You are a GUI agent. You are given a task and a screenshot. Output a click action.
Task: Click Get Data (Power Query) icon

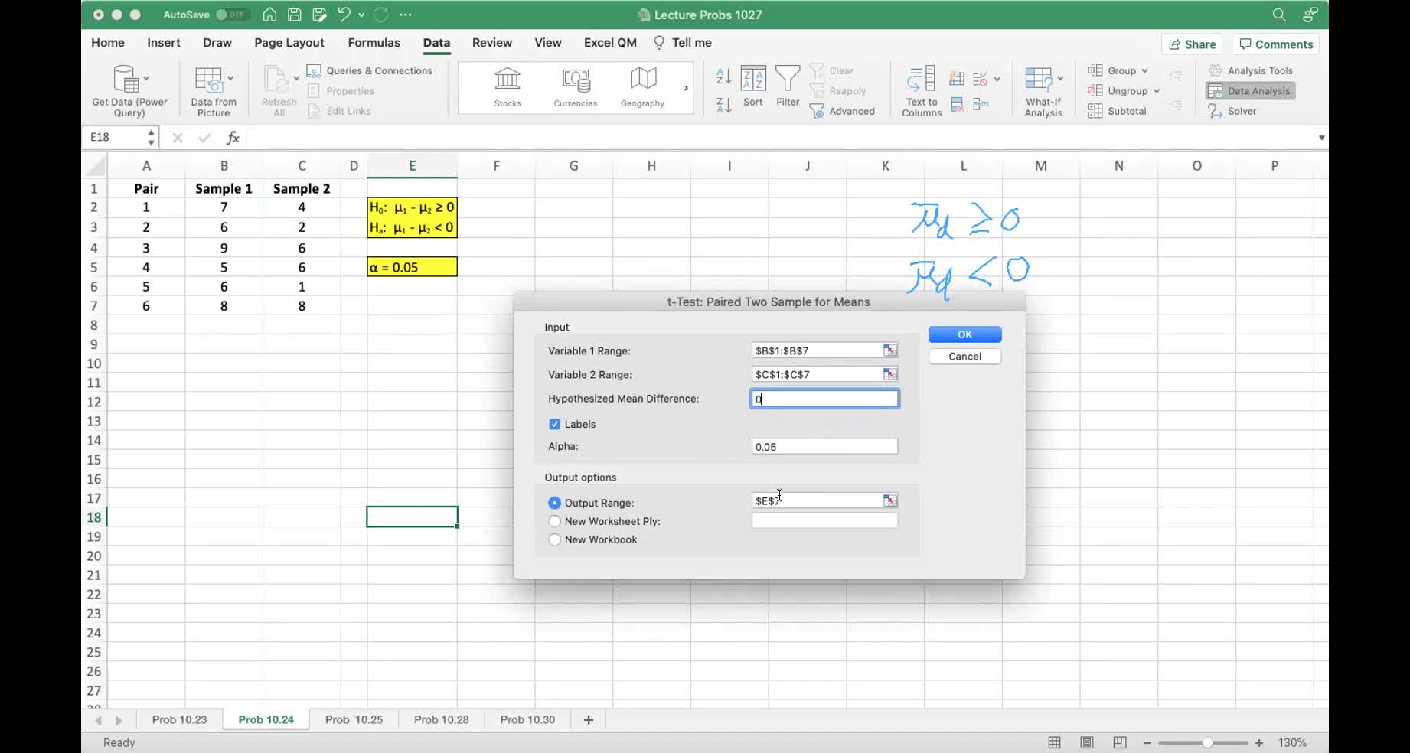point(126,78)
